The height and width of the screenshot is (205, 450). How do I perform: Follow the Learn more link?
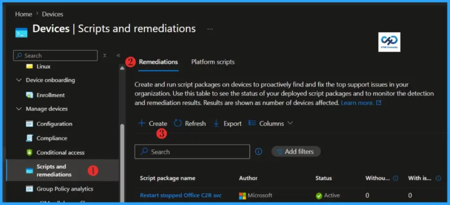pyautogui.click(x=361, y=103)
